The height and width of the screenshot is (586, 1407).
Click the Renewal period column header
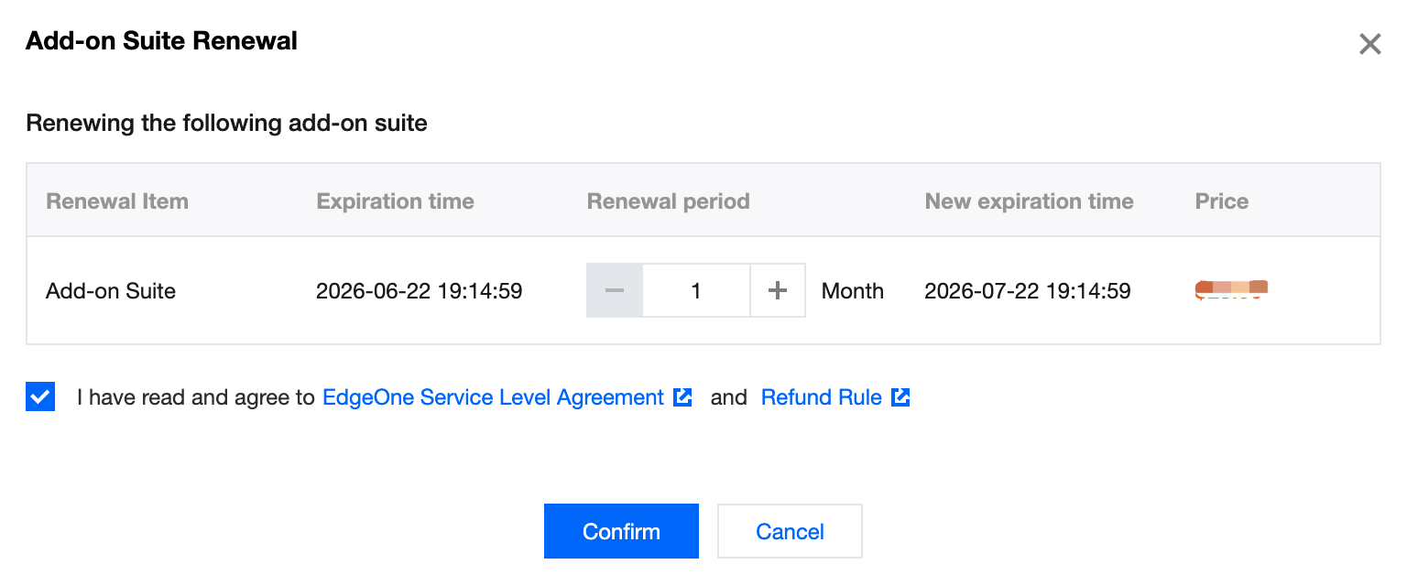(668, 201)
